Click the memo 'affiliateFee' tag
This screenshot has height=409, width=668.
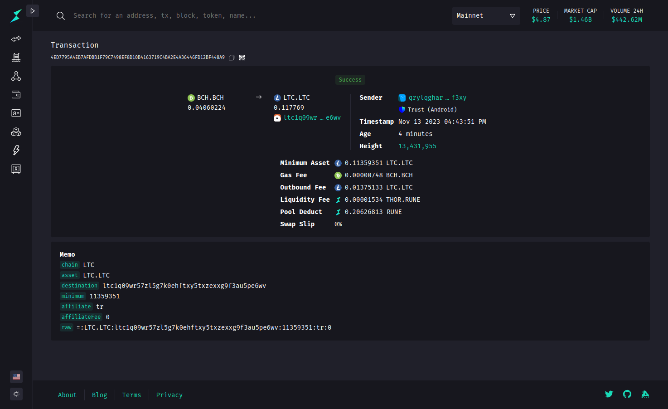coord(81,317)
